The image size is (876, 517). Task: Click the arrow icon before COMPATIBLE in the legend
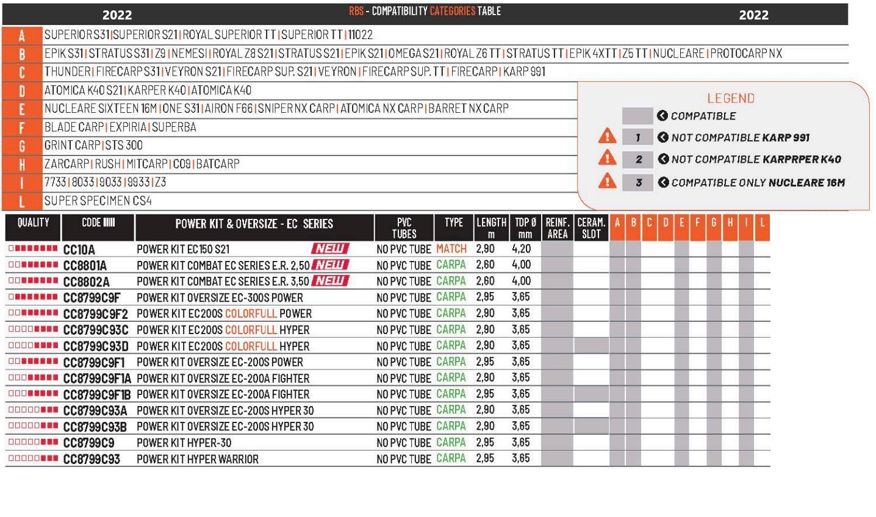click(662, 115)
